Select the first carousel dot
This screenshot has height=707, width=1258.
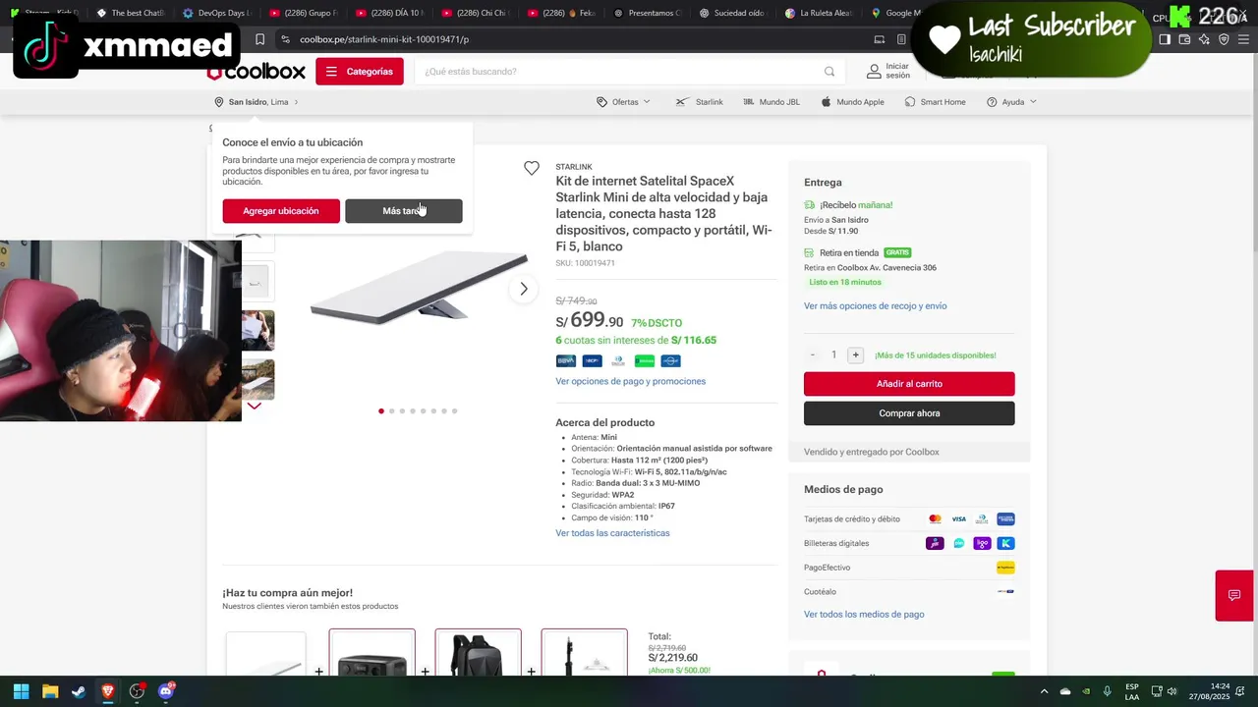(x=381, y=411)
